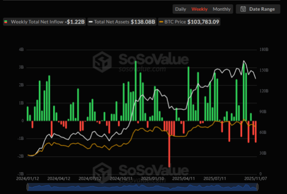
Task: Click the right handle of the range slider
Action: tap(256, 187)
